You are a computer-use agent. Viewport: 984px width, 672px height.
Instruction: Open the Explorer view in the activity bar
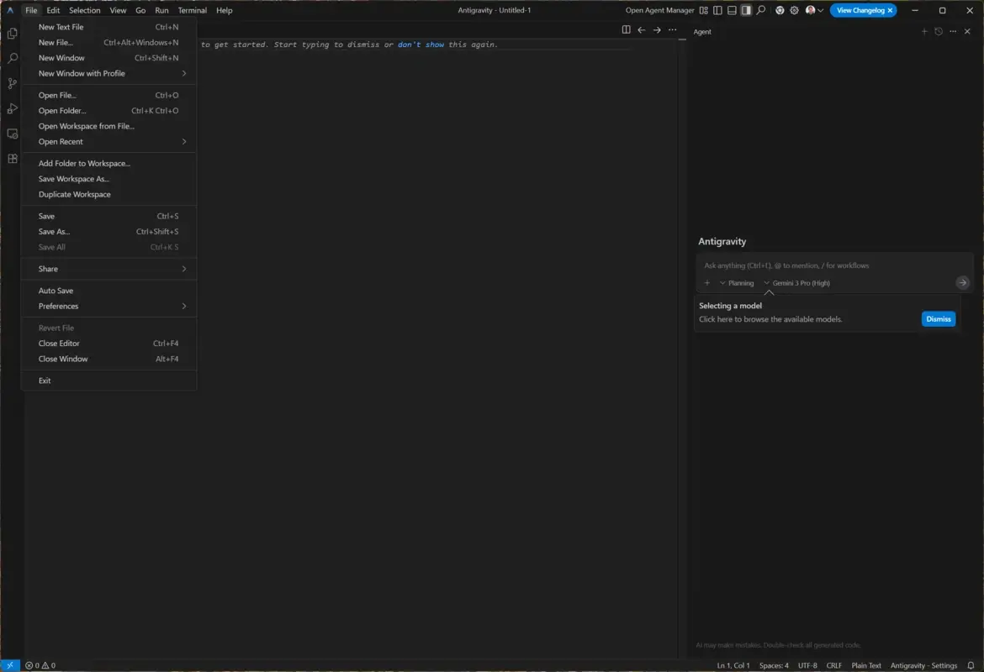(x=12, y=33)
